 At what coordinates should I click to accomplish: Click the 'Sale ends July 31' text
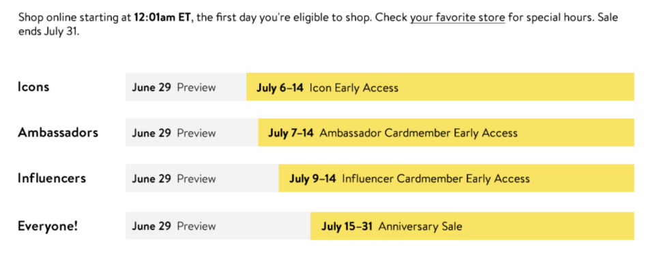pyautogui.click(x=48, y=32)
